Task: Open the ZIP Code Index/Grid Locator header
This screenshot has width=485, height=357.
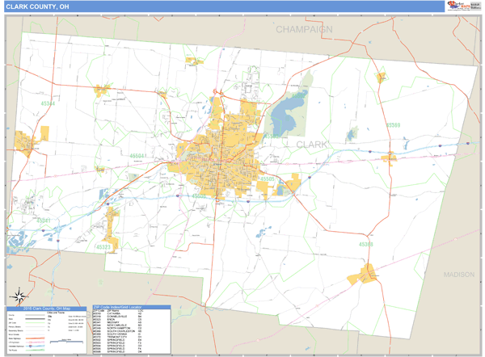Action: click(131, 309)
